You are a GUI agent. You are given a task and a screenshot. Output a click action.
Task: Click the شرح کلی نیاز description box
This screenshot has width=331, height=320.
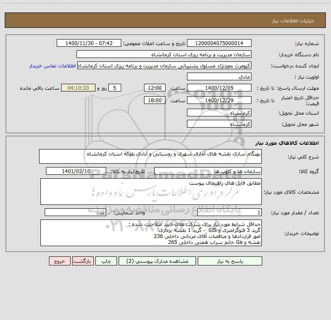tap(150, 156)
